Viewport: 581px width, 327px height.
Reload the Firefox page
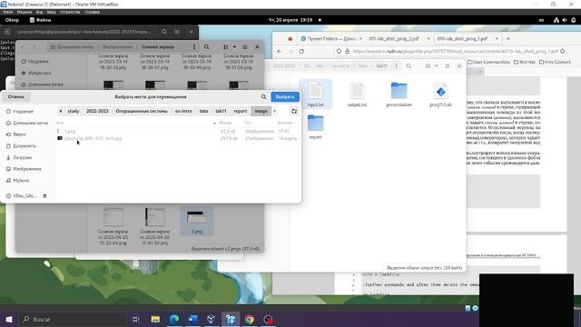coord(301,51)
